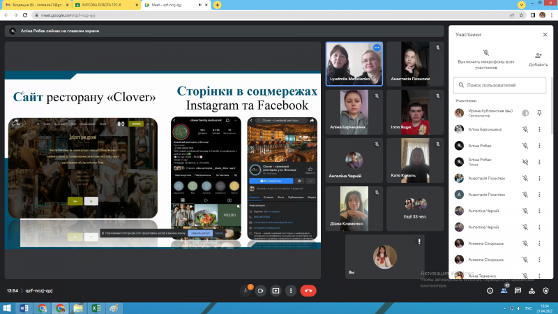
Task: Click Закрыть доступ sharing button
Action: click(200, 233)
